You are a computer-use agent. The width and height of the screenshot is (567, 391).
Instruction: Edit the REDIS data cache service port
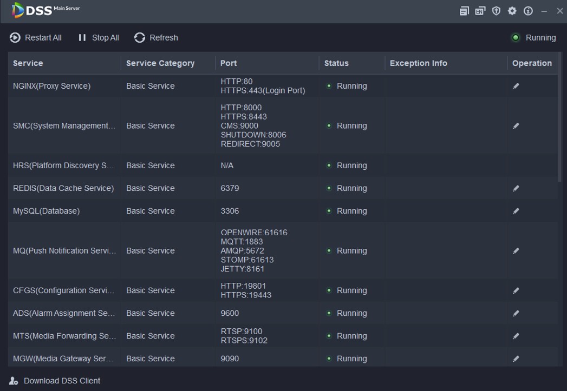coord(516,188)
